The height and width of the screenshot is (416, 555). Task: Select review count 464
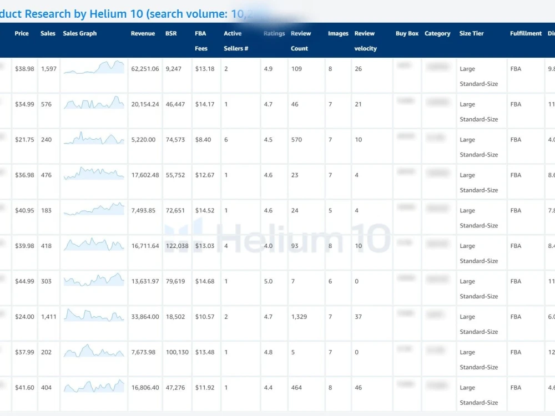[x=296, y=387]
